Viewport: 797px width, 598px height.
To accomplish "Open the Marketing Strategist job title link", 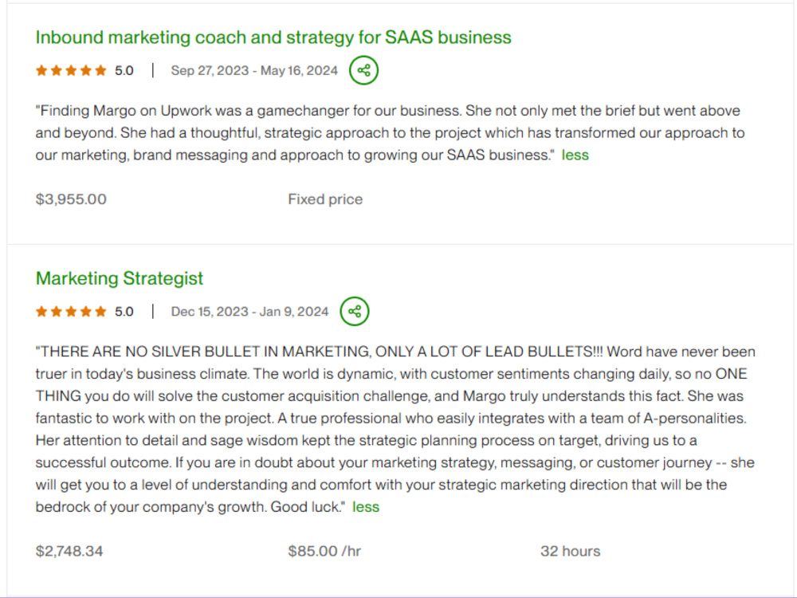I will pos(120,278).
